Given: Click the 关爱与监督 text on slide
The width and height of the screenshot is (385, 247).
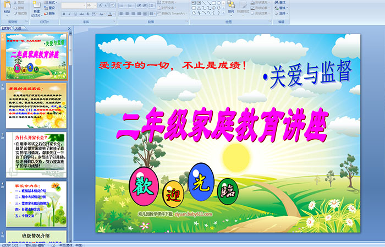Looking at the screenshot, I should [307, 74].
